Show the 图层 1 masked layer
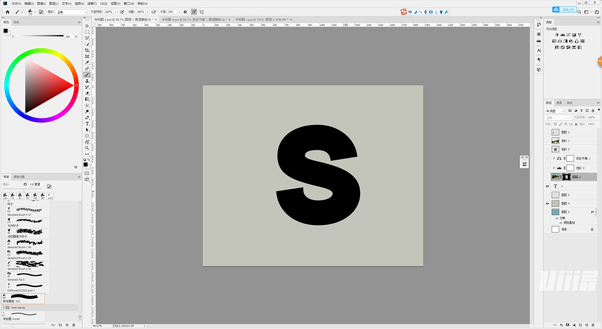Screen dimensions: 602x329 [x=547, y=177]
